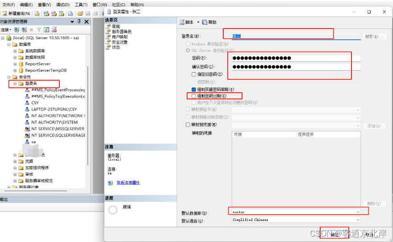Open the View (查看) menu
393x242 pixels.
[x=44, y=5]
